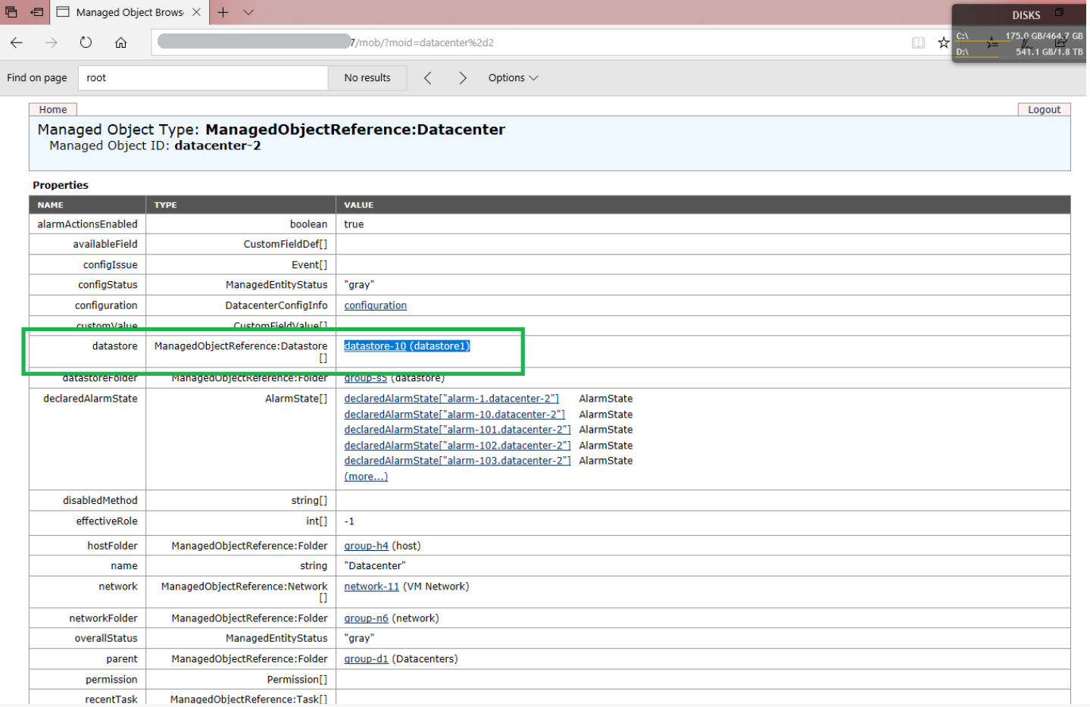The width and height of the screenshot is (1090, 707).
Task: Go to the browser home page
Action: [120, 42]
